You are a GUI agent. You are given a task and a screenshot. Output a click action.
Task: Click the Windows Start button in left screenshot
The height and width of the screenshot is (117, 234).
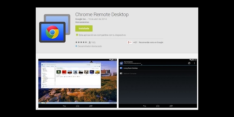tap(40, 103)
